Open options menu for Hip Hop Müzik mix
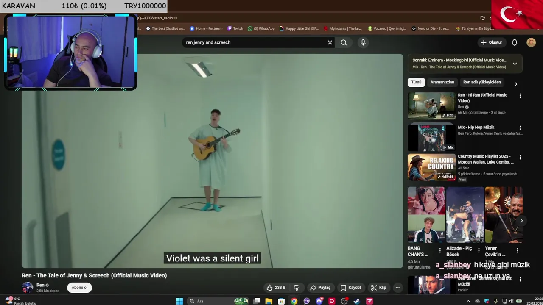Screen dimensions: 543x305 coord(520,128)
